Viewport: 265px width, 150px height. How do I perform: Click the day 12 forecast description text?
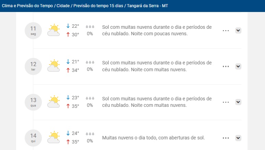157,66
